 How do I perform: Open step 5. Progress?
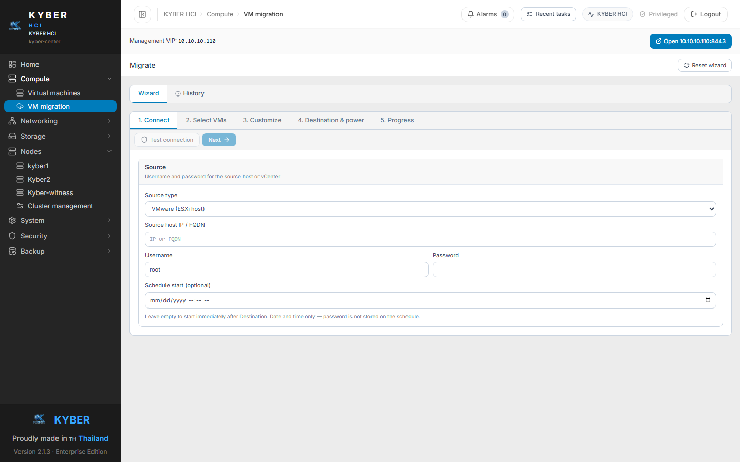click(x=397, y=120)
